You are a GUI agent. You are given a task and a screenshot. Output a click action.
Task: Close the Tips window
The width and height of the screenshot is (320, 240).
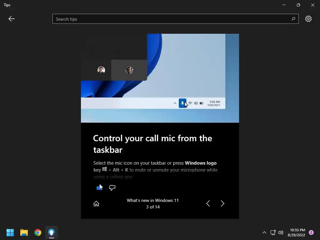312,5
